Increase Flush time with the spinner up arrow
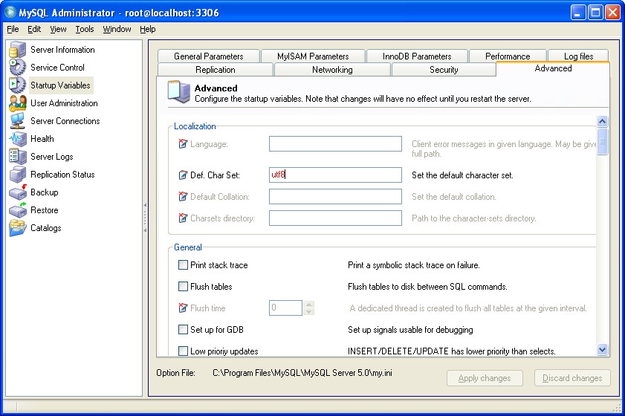 click(308, 305)
